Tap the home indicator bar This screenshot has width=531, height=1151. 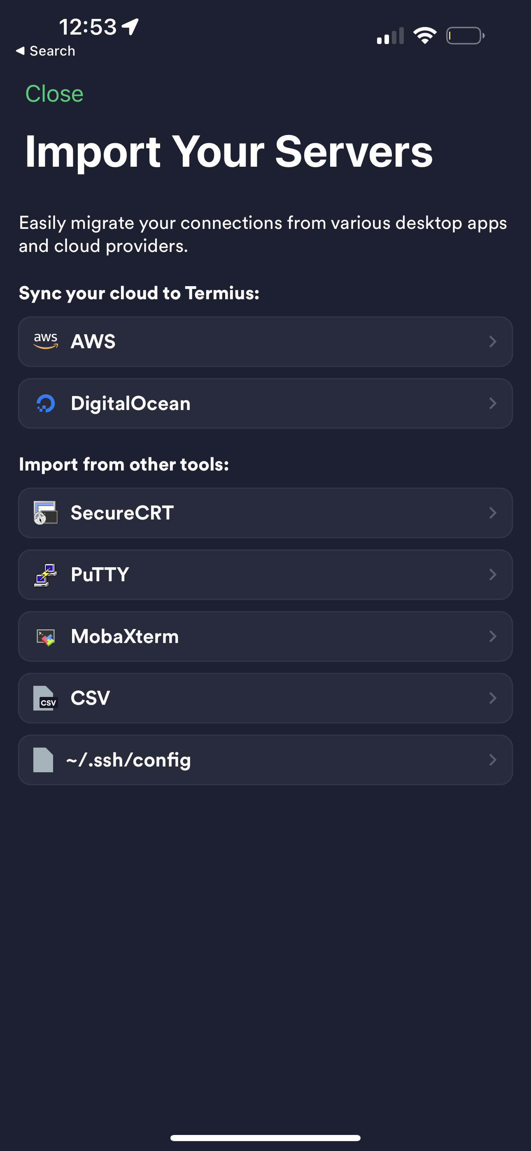click(265, 1137)
